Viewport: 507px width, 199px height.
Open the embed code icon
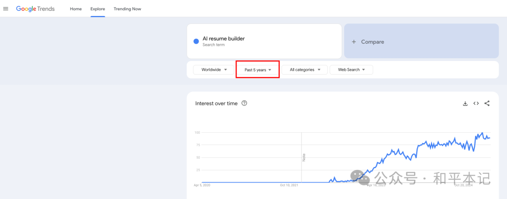(476, 103)
